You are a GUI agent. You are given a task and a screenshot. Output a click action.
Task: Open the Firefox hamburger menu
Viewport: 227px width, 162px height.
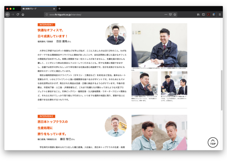pos(220,15)
